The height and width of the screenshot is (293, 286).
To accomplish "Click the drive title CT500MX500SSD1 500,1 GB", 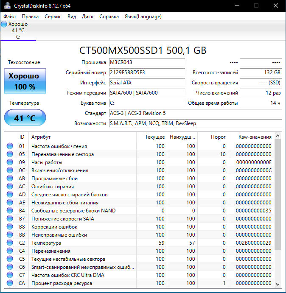I will pyautogui.click(x=143, y=50).
